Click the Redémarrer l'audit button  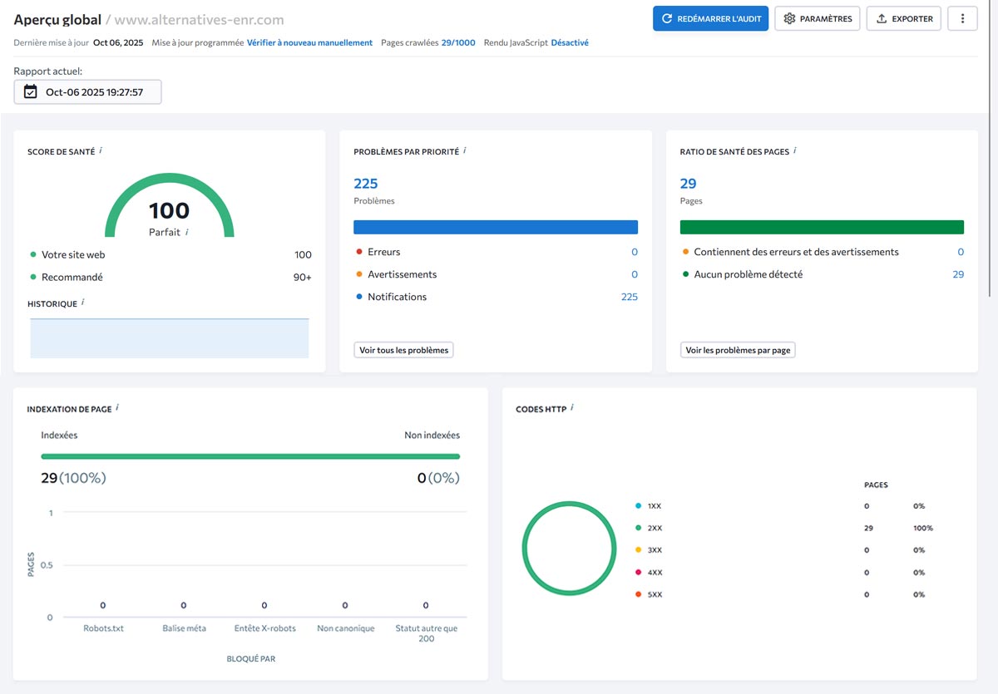pyautogui.click(x=710, y=18)
